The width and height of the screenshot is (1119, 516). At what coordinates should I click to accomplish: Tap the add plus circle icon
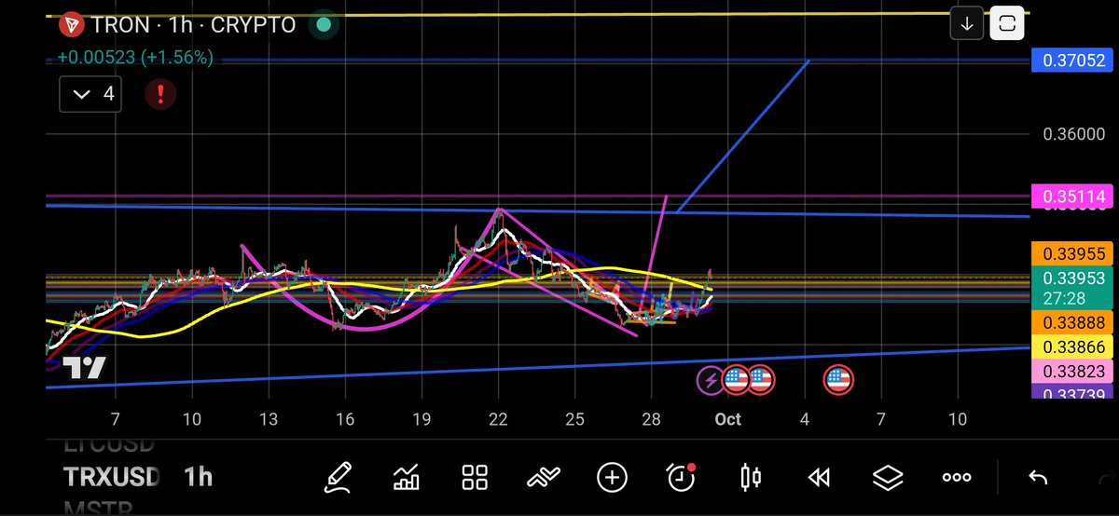coord(612,478)
